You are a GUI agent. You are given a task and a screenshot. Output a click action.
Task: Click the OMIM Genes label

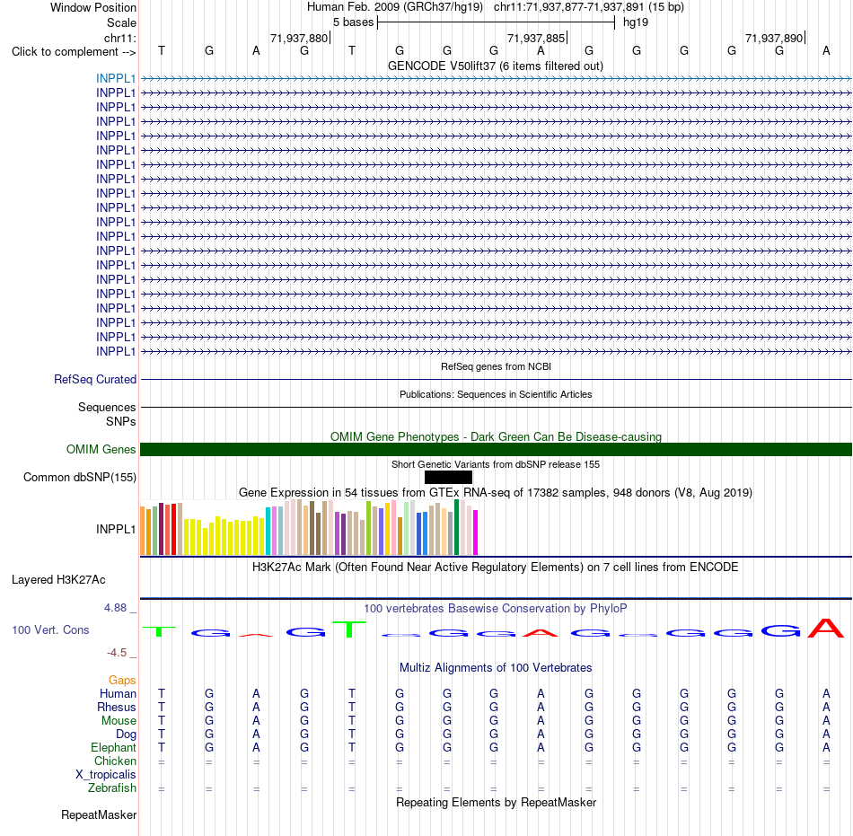click(x=101, y=449)
